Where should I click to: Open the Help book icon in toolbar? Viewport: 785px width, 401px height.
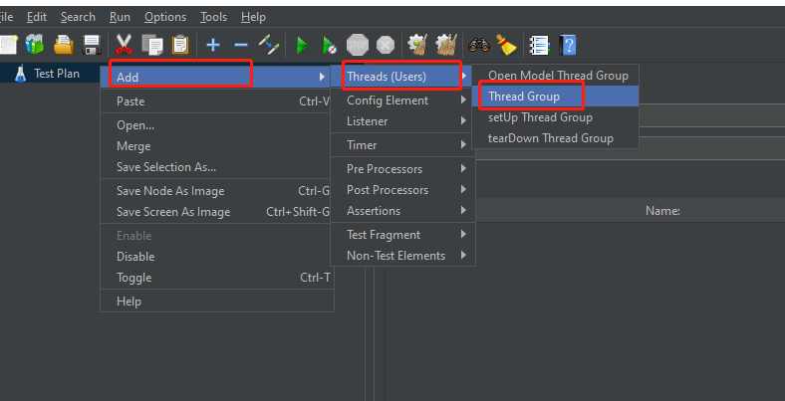tap(568, 45)
